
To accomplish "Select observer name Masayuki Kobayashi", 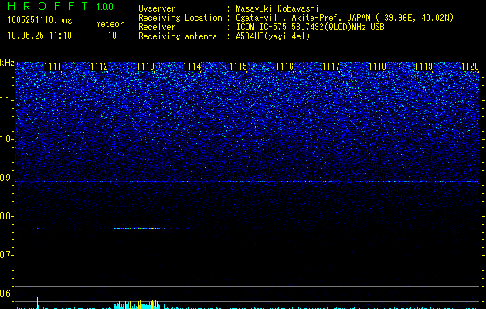I will click(277, 8).
